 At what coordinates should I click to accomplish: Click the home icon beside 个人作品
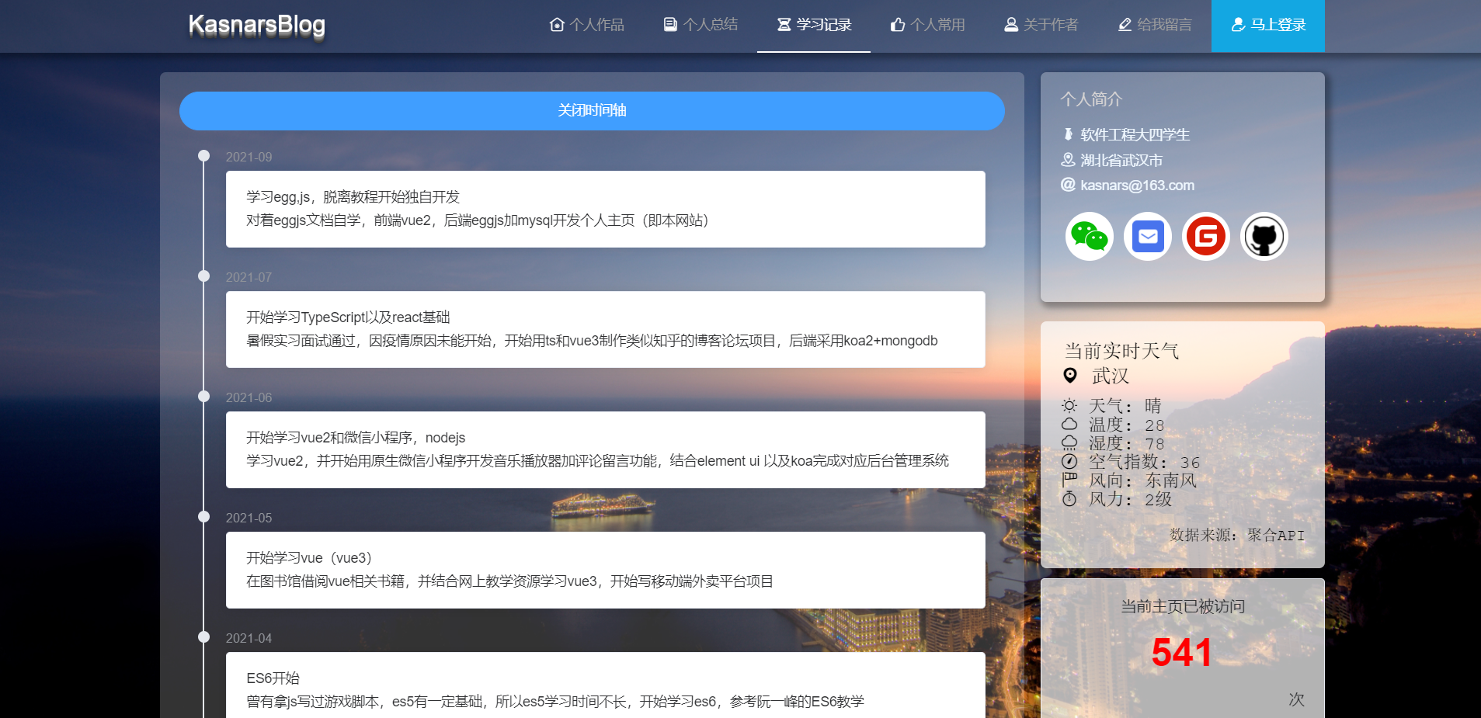point(556,24)
